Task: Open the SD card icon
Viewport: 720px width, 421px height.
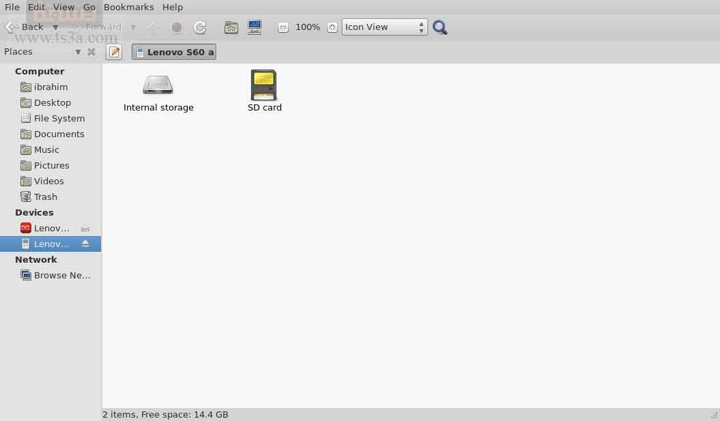Action: 263,85
